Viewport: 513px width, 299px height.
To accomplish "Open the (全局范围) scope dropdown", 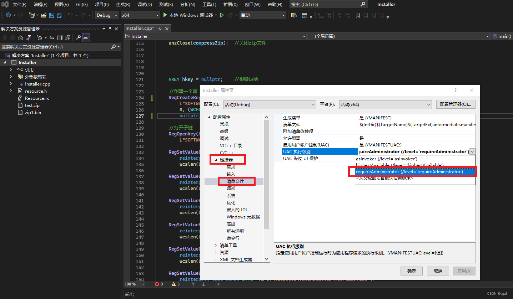I will coord(399,36).
